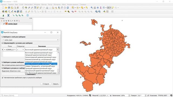Select the Pan Map hand tool
The height and width of the screenshot is (97, 173).
[x=23, y=8]
